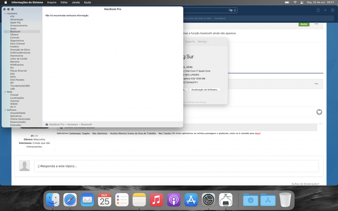Open the Editar menu
The width and height of the screenshot is (338, 211).
pyautogui.click(x=64, y=2)
